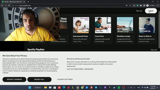
Task: Click the 'We Care About Your Privacy' heading
Action: tap(15, 56)
